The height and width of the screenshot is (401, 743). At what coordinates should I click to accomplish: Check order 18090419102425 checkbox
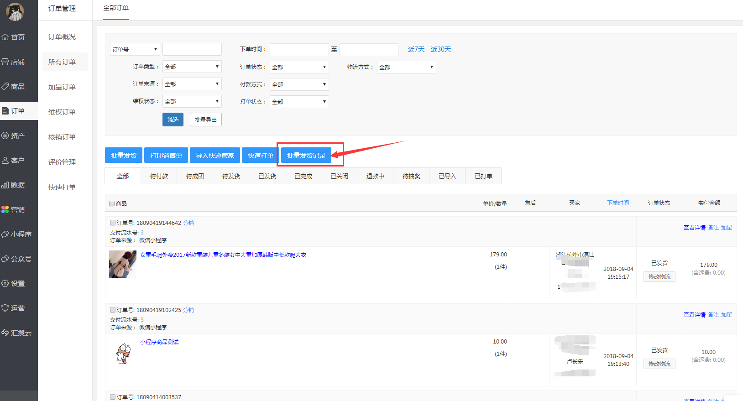click(113, 310)
